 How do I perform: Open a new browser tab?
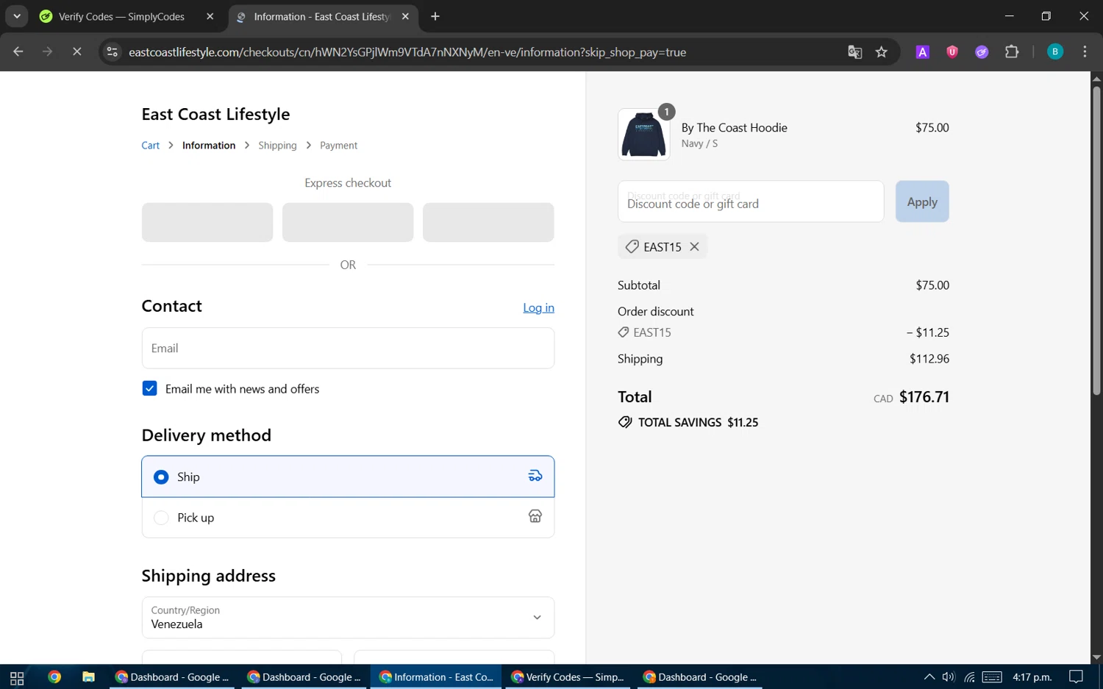click(x=435, y=16)
